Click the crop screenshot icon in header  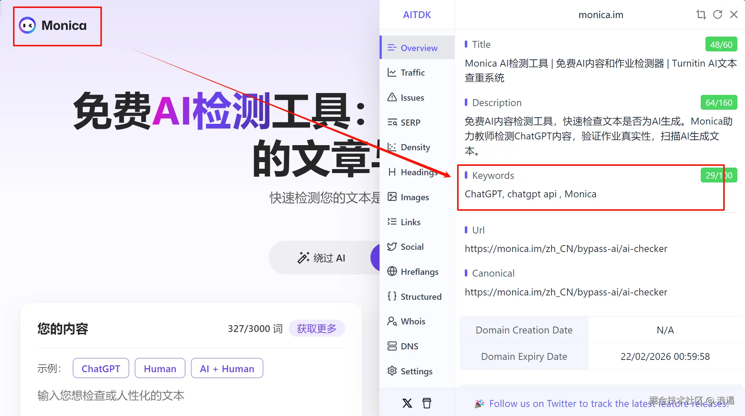pos(701,14)
